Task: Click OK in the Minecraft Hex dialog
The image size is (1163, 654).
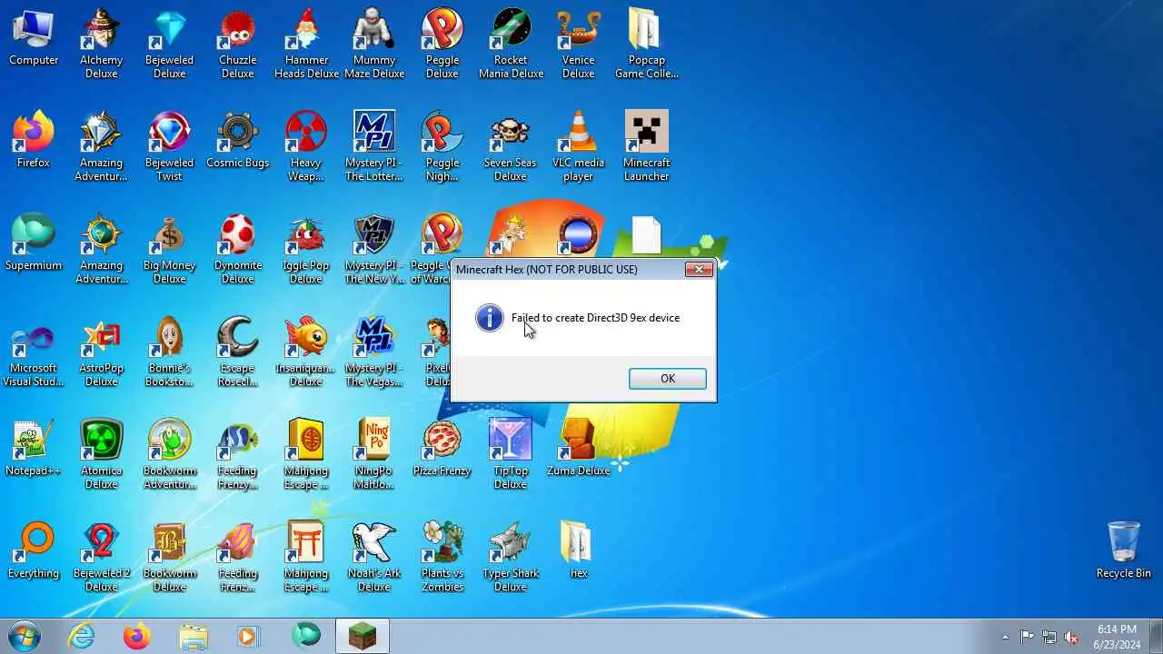Action: click(667, 379)
